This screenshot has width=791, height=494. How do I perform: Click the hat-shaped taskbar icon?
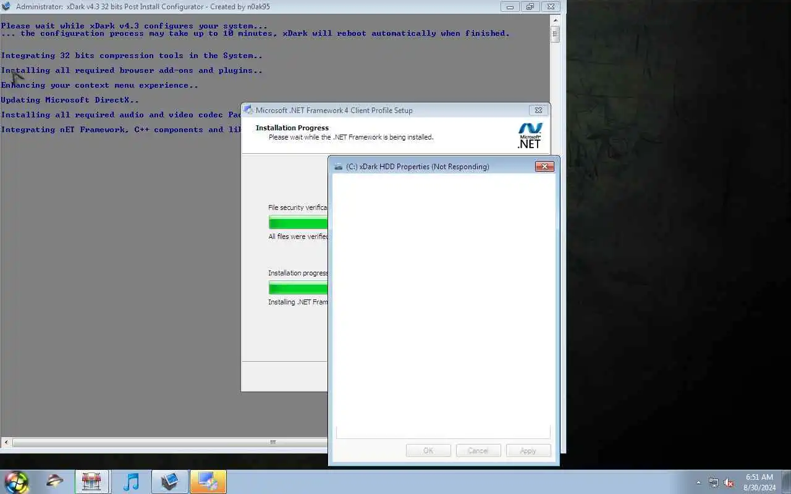tap(54, 482)
